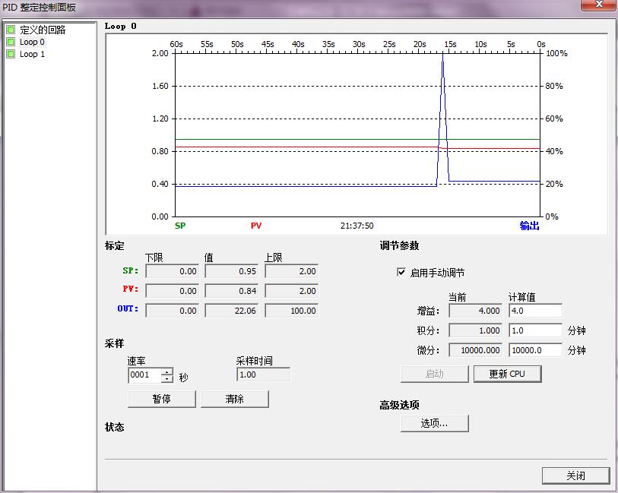Decrease the sampling rate with the down arrow

click(166, 378)
